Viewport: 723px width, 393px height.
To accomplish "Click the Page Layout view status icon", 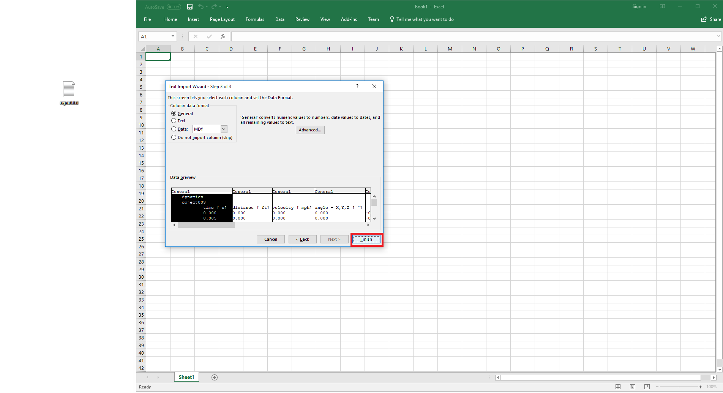I will (632, 387).
